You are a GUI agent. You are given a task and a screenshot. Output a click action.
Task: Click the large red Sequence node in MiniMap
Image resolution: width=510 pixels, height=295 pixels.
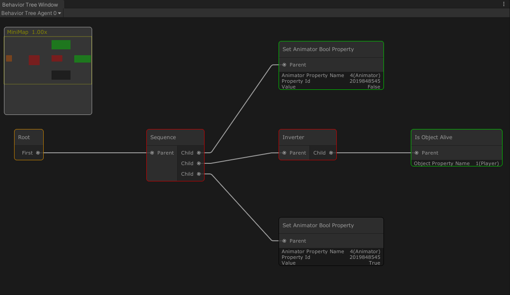click(x=34, y=60)
